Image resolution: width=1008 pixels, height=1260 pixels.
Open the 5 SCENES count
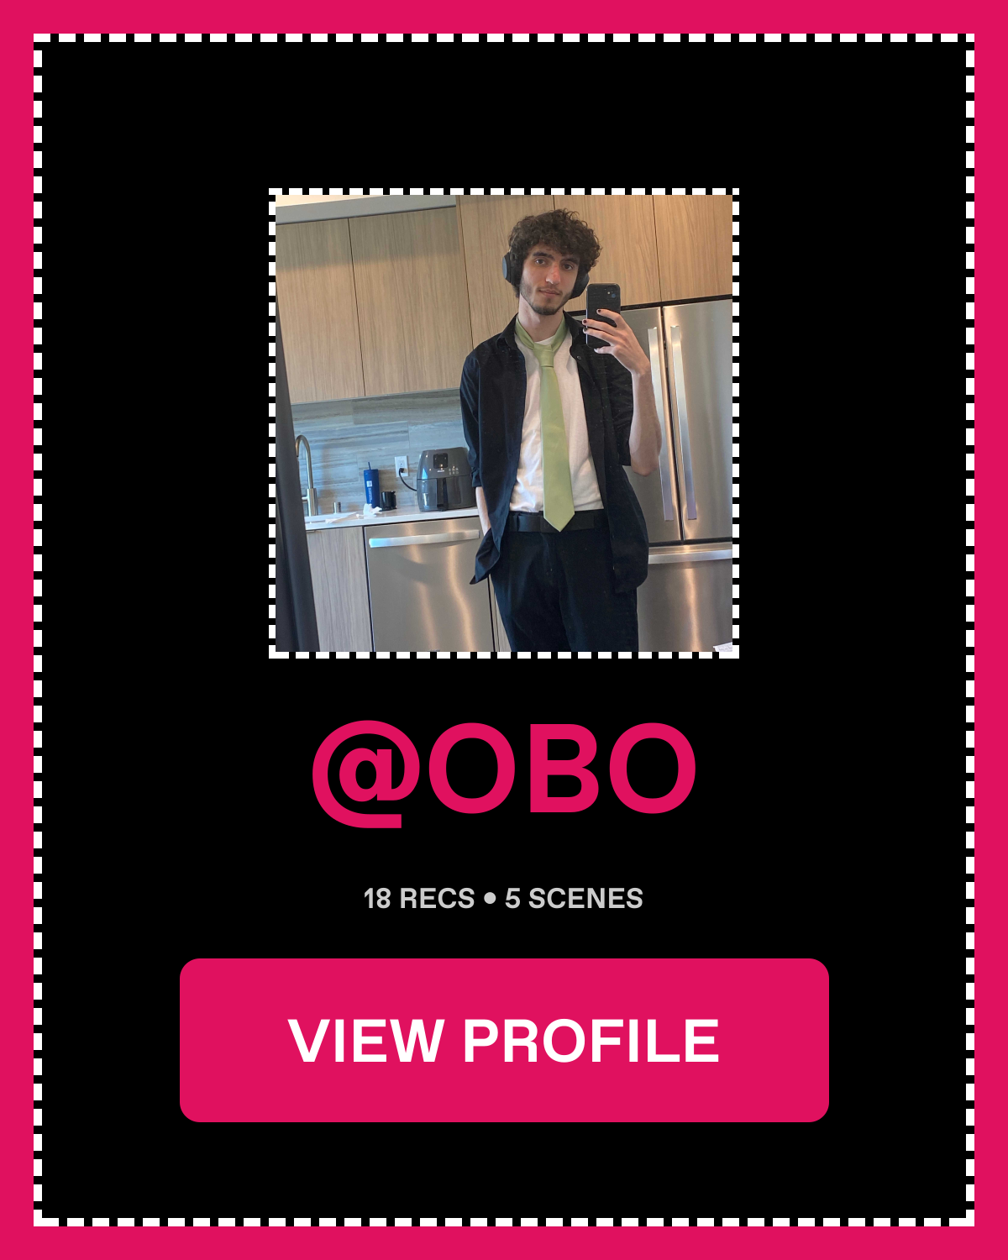tap(574, 898)
